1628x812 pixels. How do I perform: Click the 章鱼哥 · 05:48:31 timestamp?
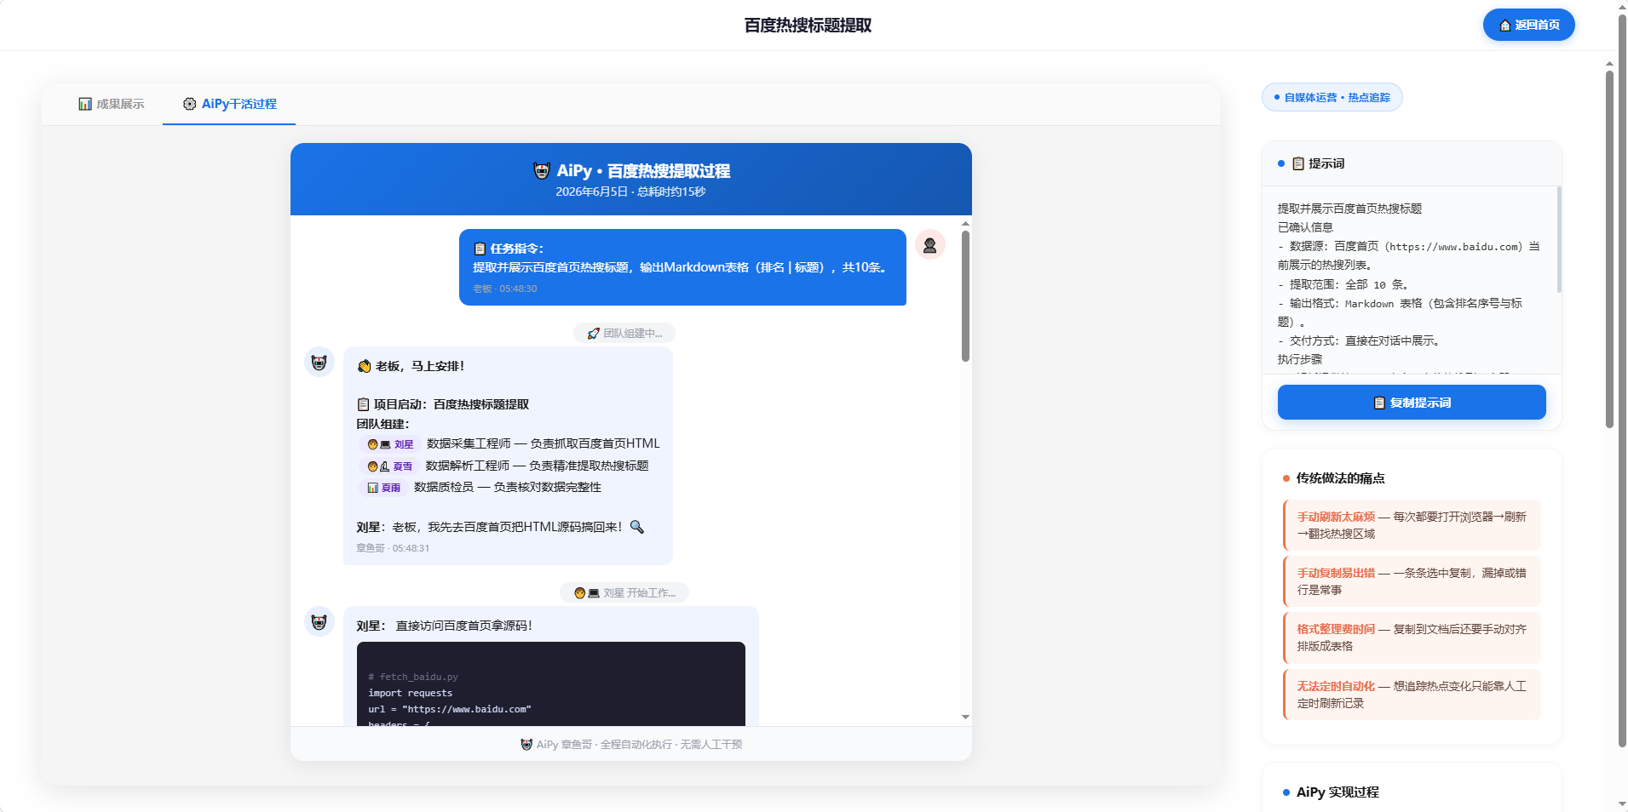[x=393, y=548]
